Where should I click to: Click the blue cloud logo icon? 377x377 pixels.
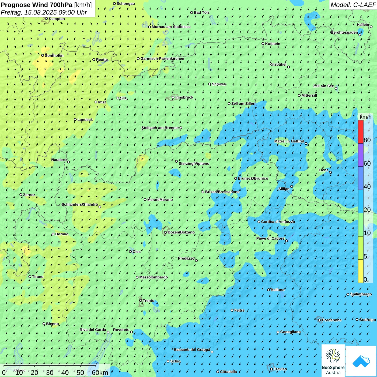pos(361,361)
